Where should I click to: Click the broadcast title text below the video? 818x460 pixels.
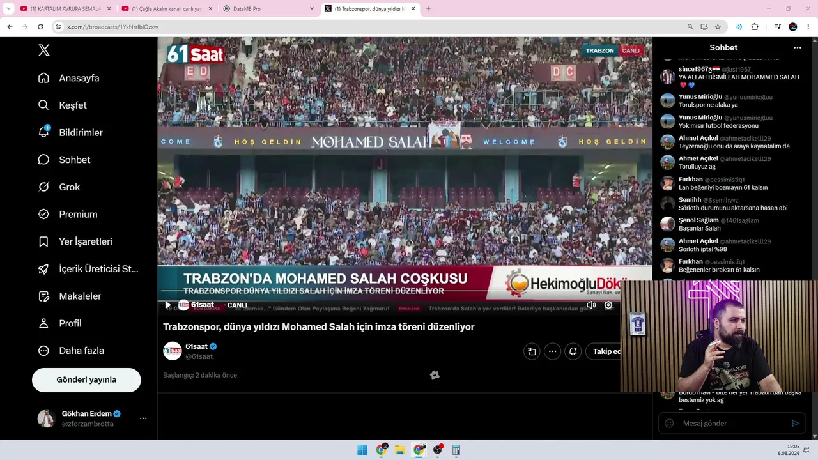[x=319, y=326]
